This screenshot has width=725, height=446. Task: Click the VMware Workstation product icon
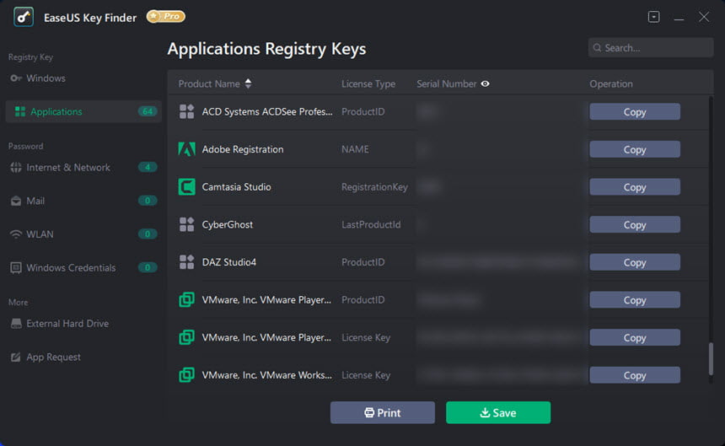coord(187,375)
